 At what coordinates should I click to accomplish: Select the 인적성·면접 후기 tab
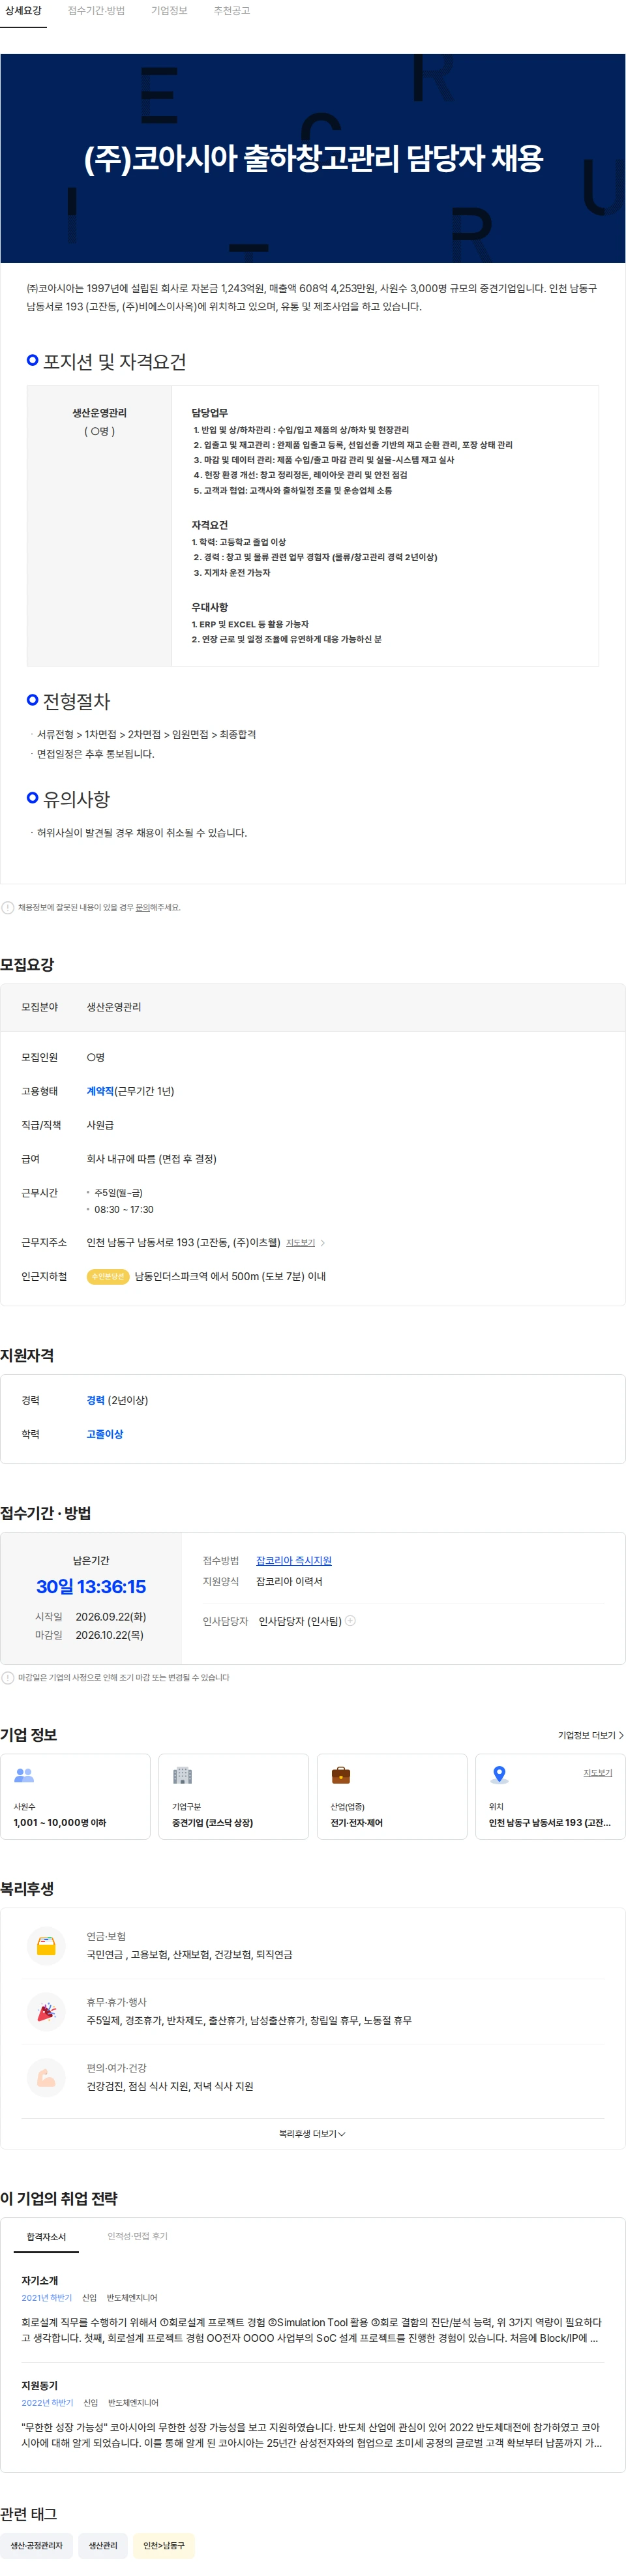(x=137, y=2236)
